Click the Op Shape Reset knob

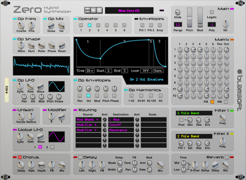pos(62,45)
